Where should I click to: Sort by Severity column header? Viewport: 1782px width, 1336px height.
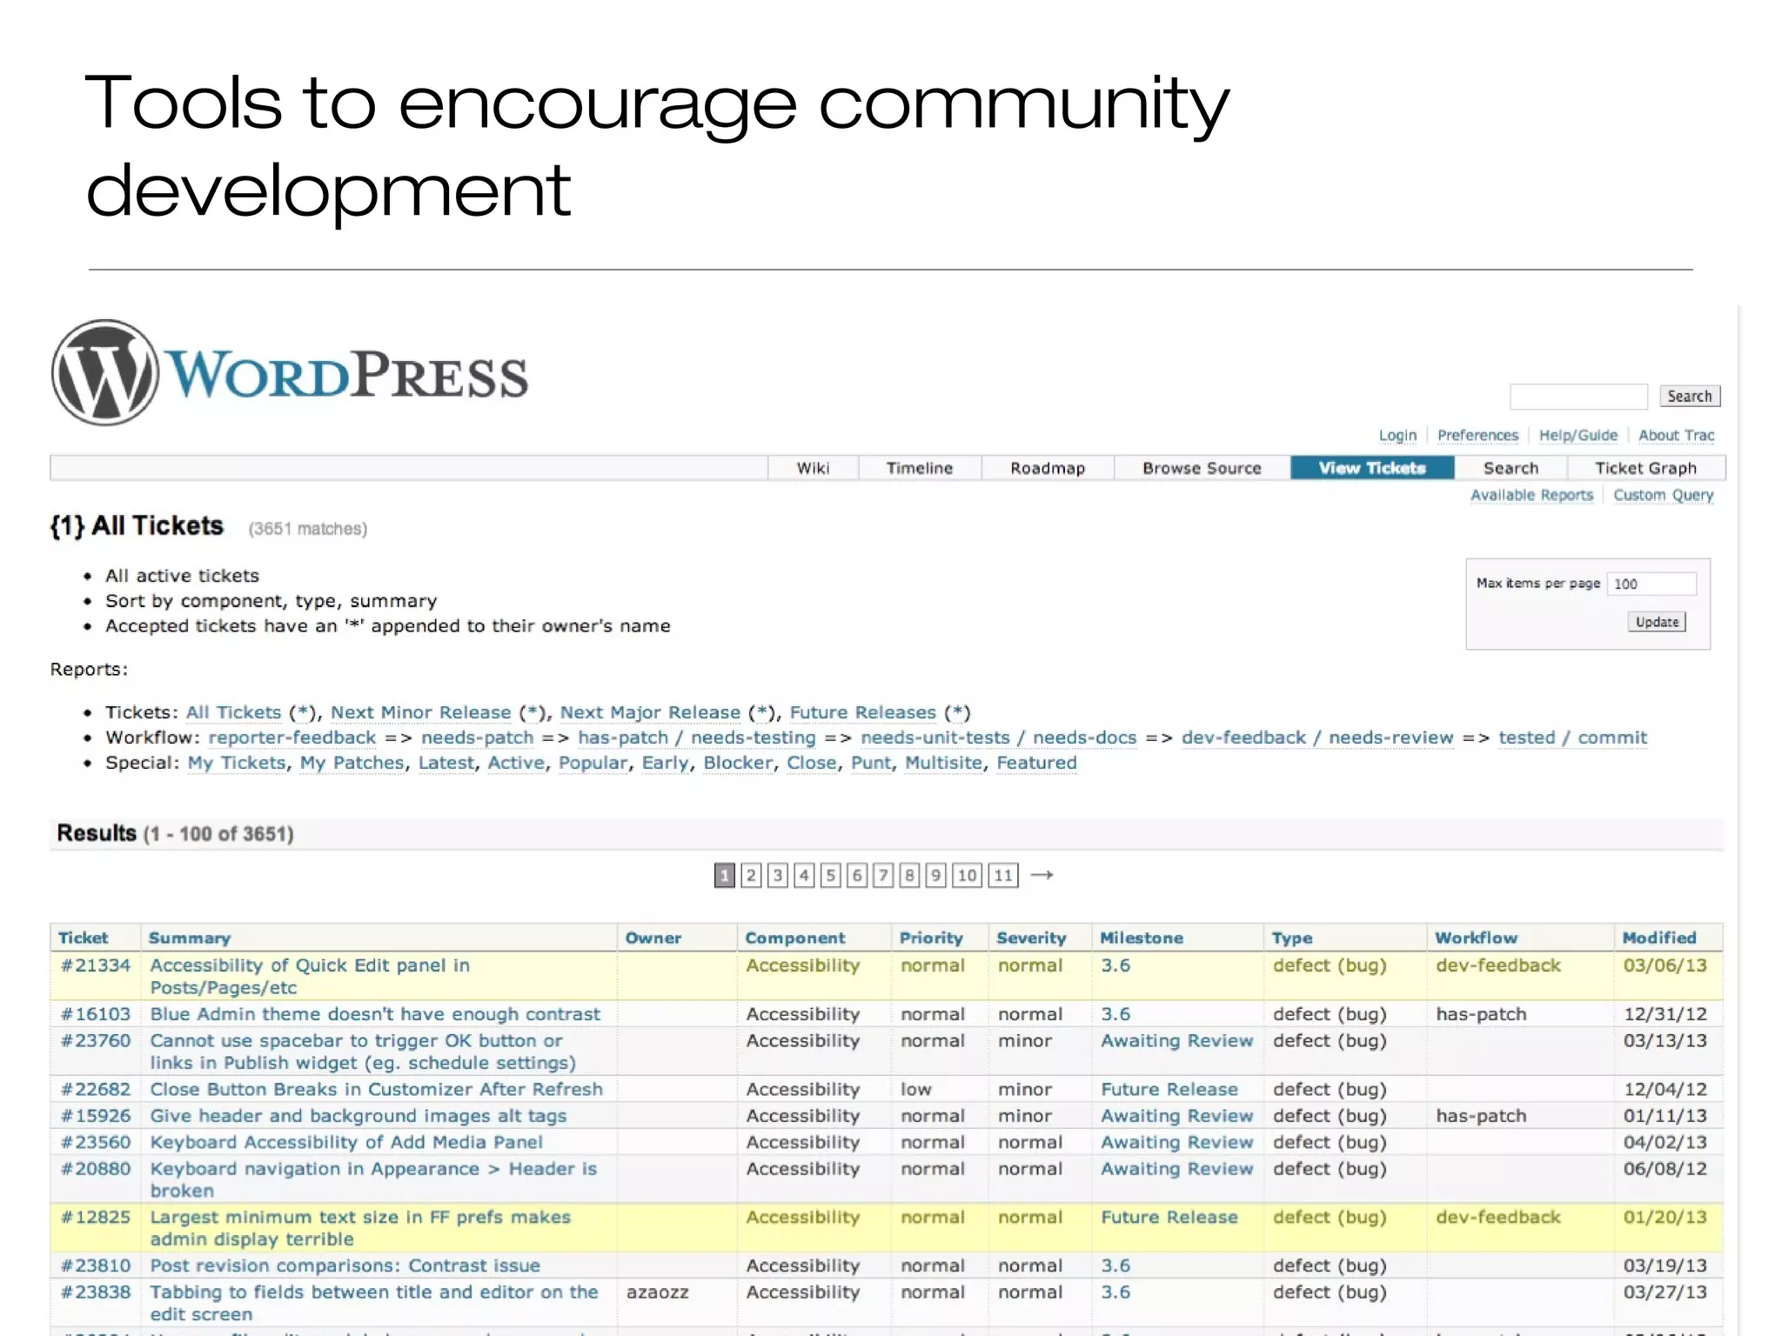(x=1031, y=938)
